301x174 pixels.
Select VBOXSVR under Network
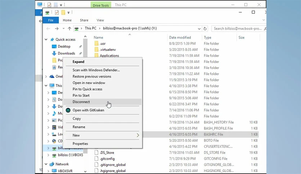(65, 171)
